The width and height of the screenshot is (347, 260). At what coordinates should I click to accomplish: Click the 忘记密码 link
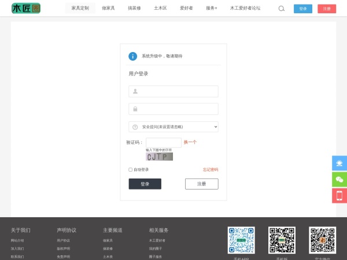[x=211, y=169]
